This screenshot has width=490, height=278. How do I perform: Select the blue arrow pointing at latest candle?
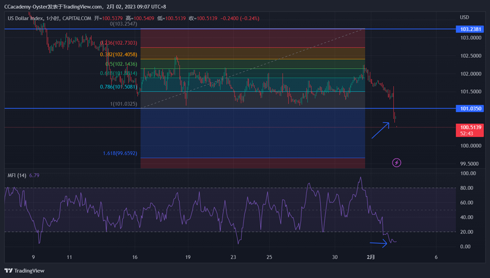pos(380,131)
